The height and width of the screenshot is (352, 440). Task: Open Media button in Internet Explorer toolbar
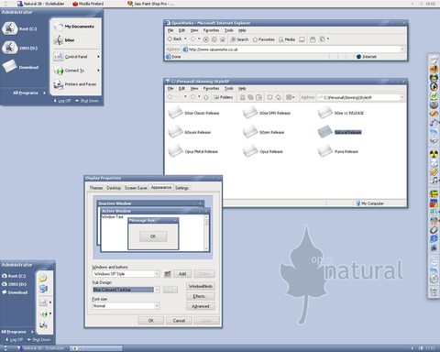click(287, 39)
